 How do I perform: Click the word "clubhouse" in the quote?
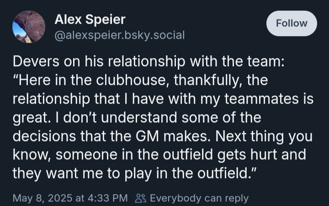(133, 80)
